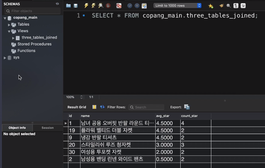Select the name cell '플라워 벨티드 더블 자켓'
This screenshot has width=265, height=168.
[x=118, y=130]
